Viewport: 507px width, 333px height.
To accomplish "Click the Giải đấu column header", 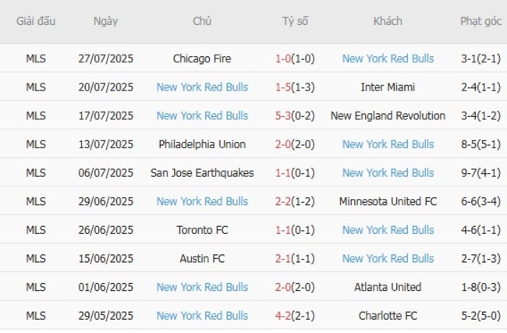I will [x=36, y=22].
